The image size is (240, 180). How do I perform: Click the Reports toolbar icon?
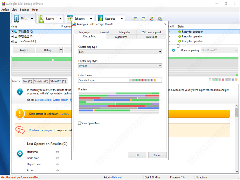(x=41, y=19)
